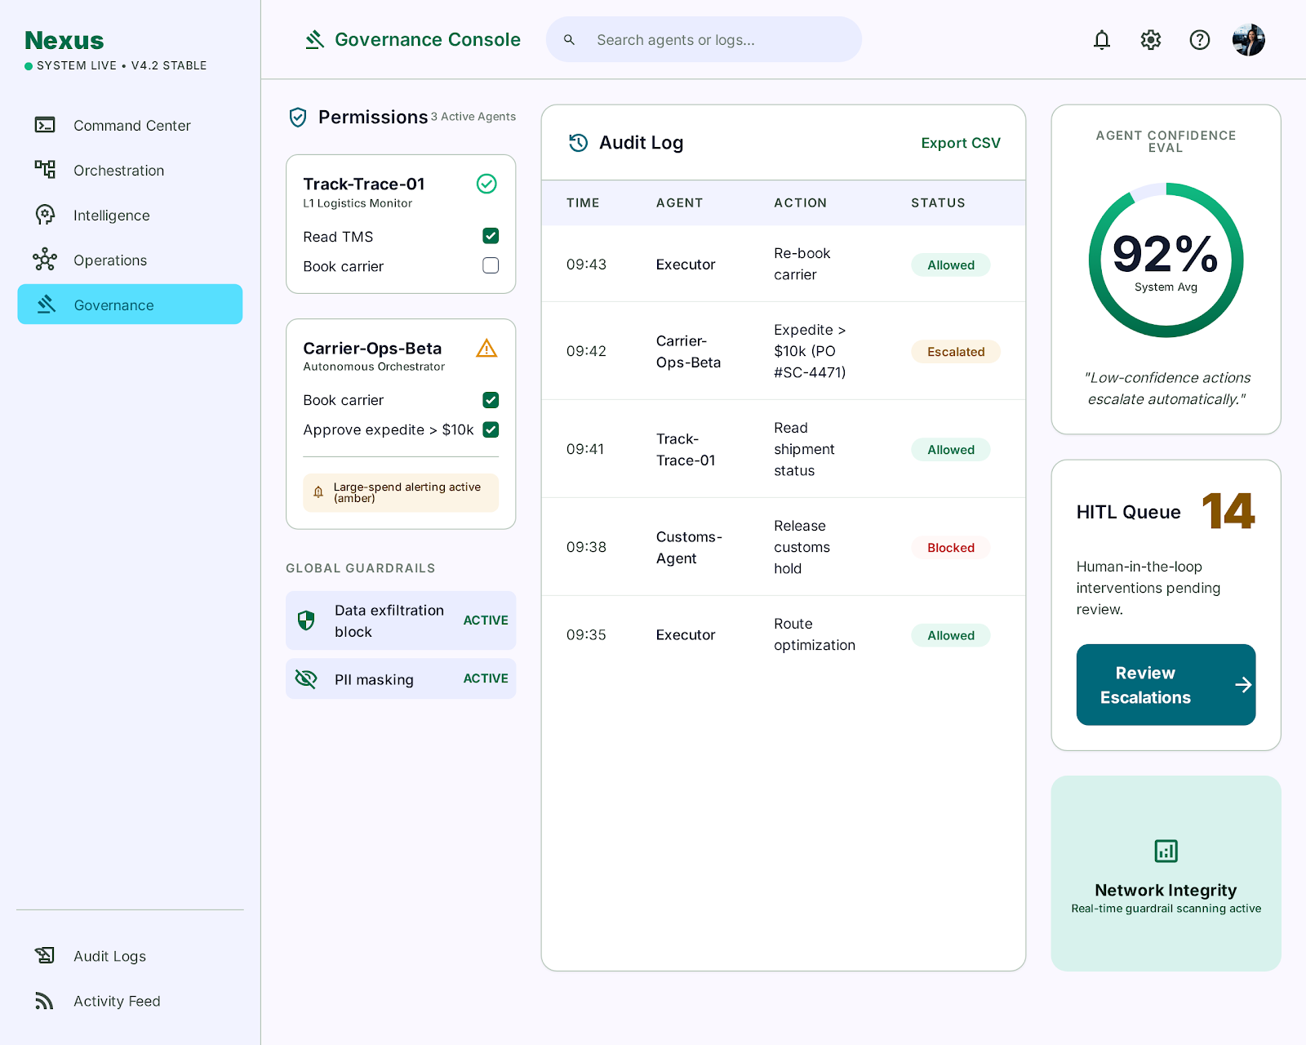This screenshot has width=1306, height=1045.
Task: Export audit log as CSV
Action: pos(961,143)
